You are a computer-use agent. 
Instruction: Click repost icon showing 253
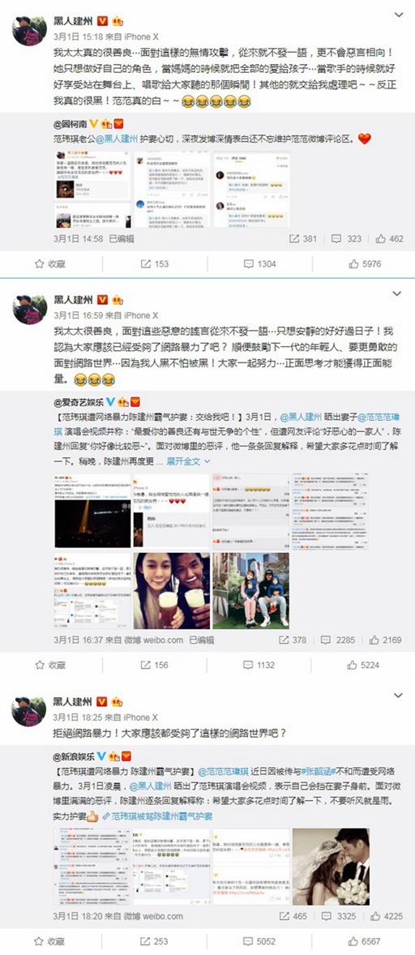(155, 941)
